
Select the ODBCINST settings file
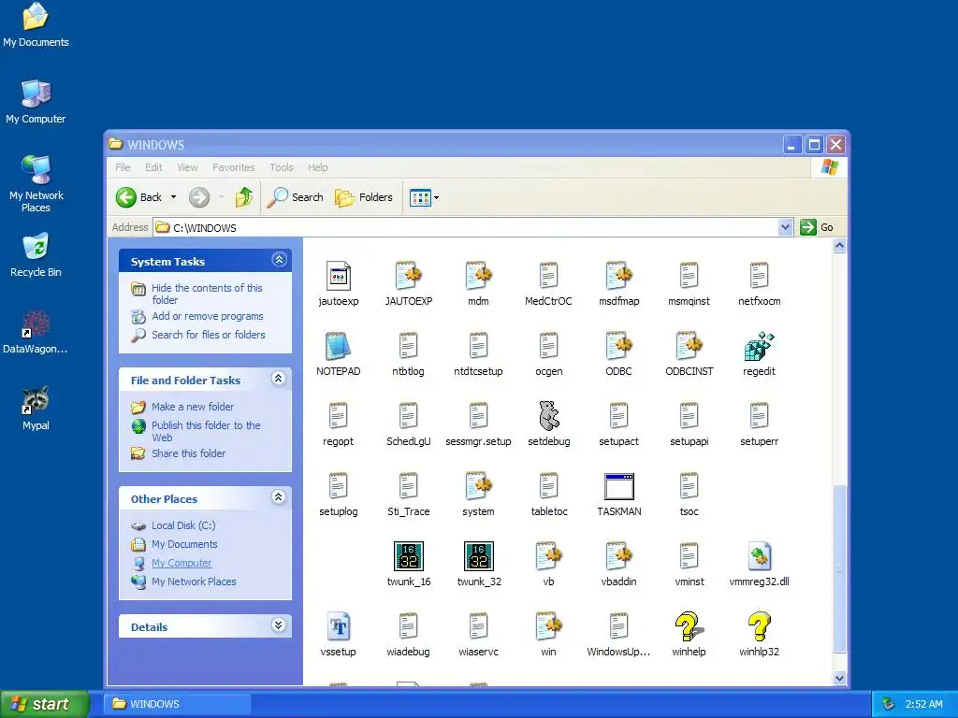[x=689, y=346]
